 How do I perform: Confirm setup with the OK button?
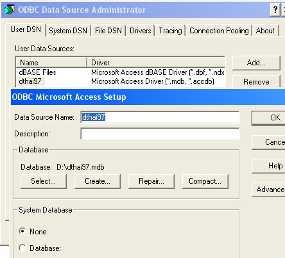click(269, 118)
